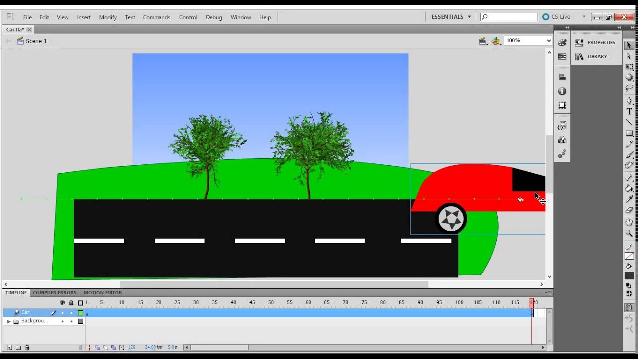Select the 3D Rotation tool
The image size is (638, 359).
click(629, 78)
